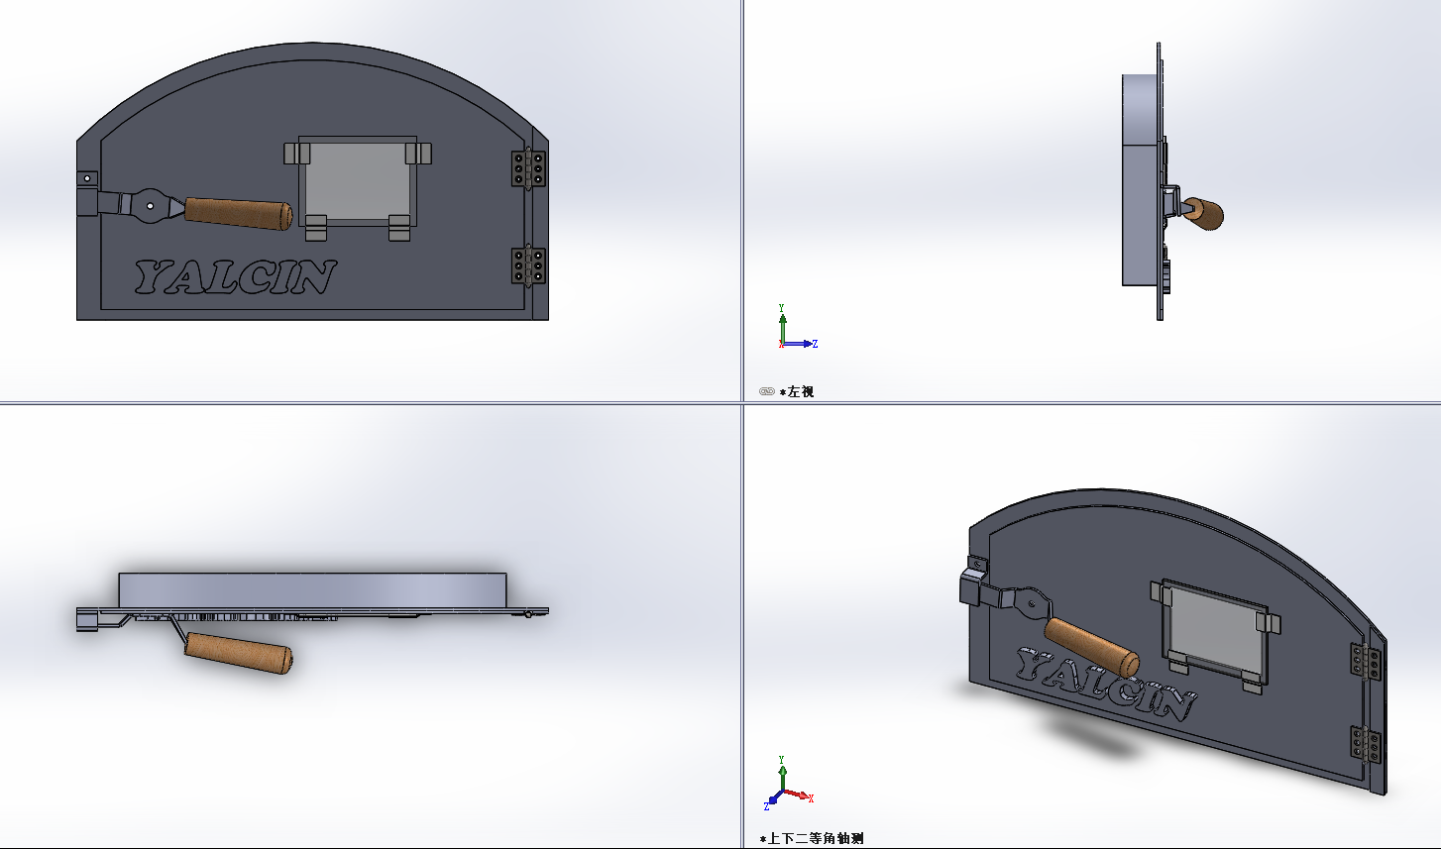Select the wooden handle in the front view

[x=239, y=213]
